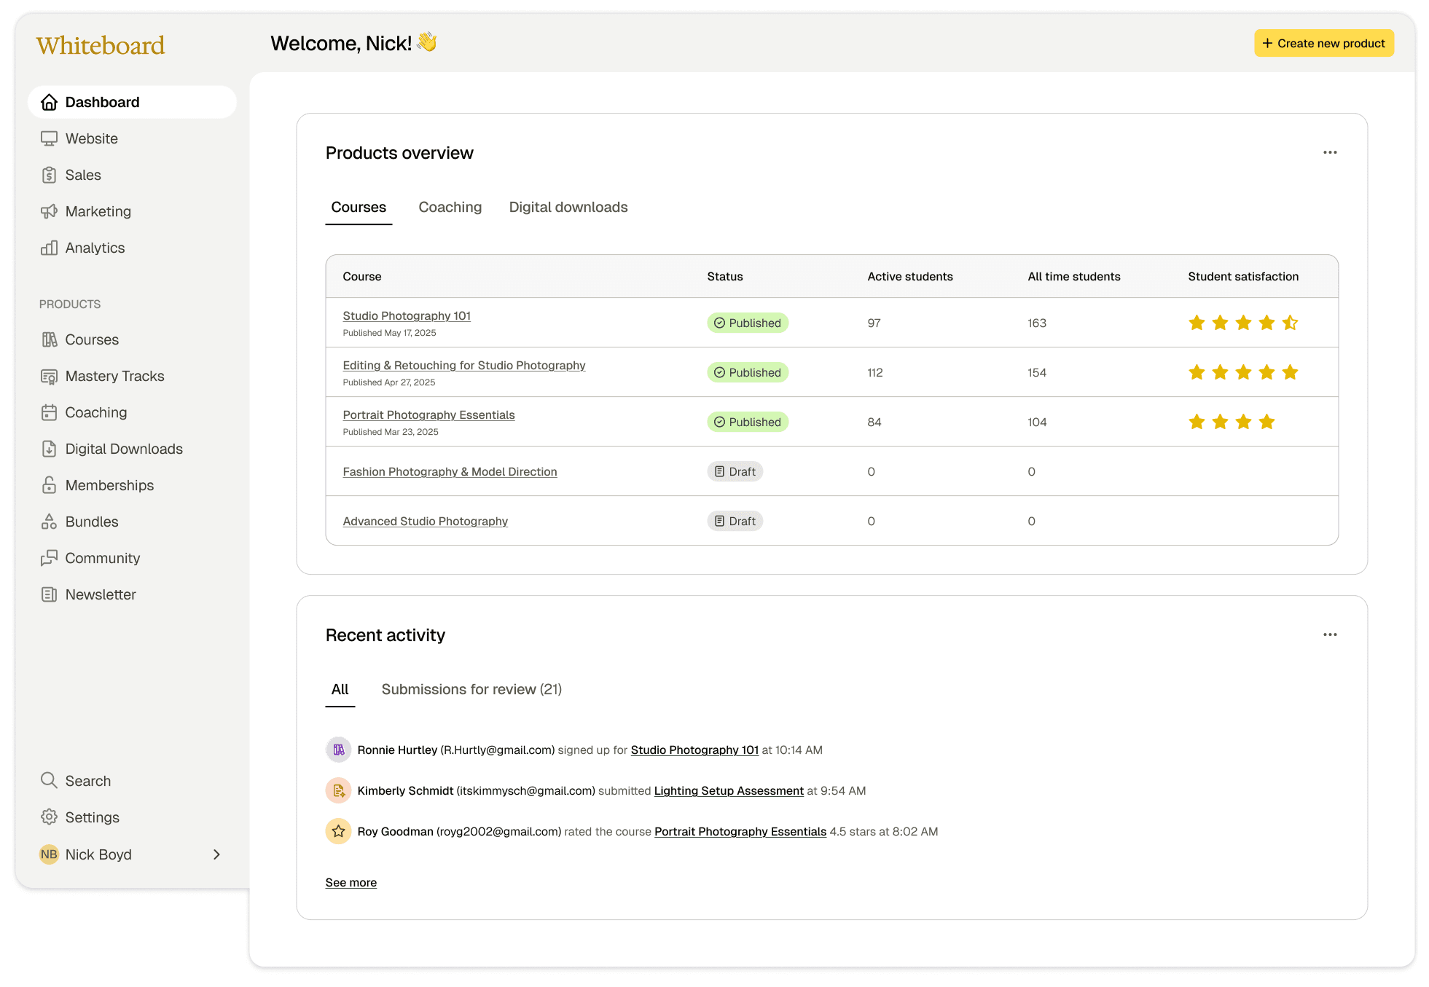Open Fashion Photography & Model Direction course

pyautogui.click(x=450, y=472)
